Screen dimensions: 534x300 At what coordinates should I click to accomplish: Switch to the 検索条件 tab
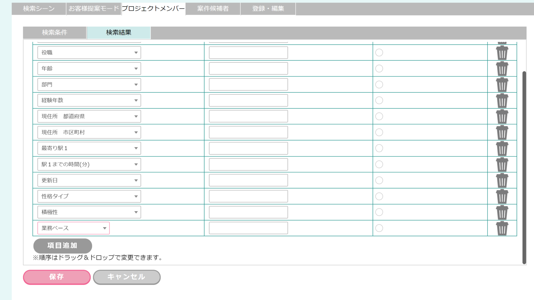tap(55, 32)
